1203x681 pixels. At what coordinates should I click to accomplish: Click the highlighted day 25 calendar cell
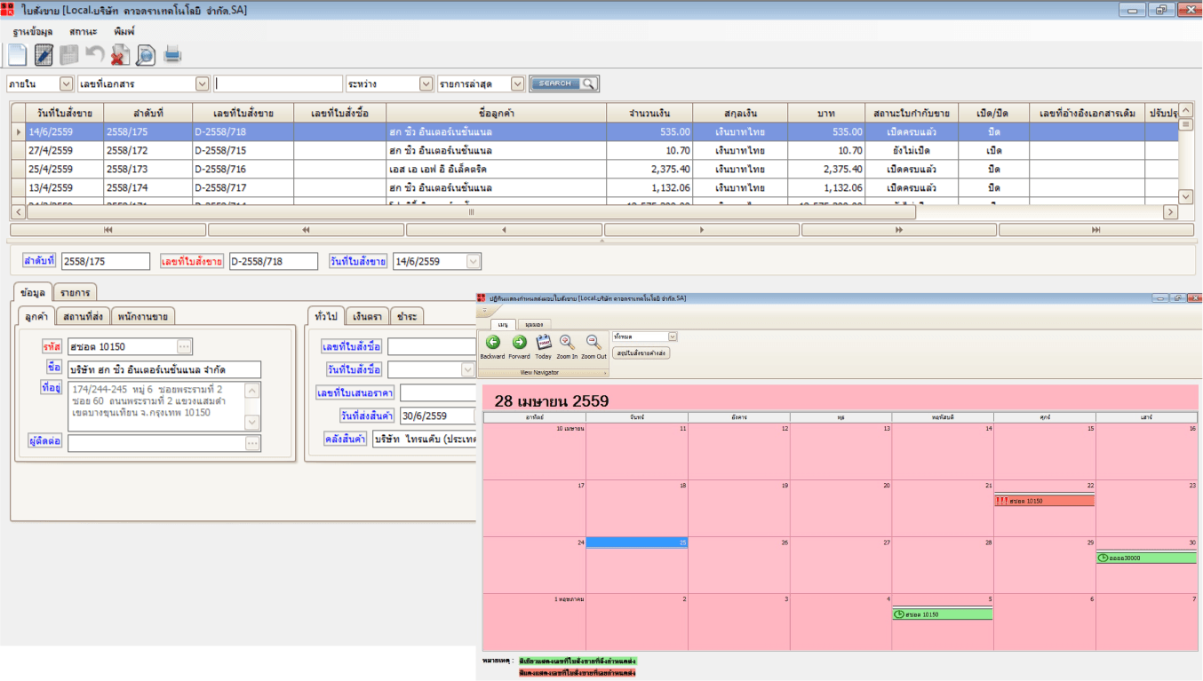click(x=636, y=542)
